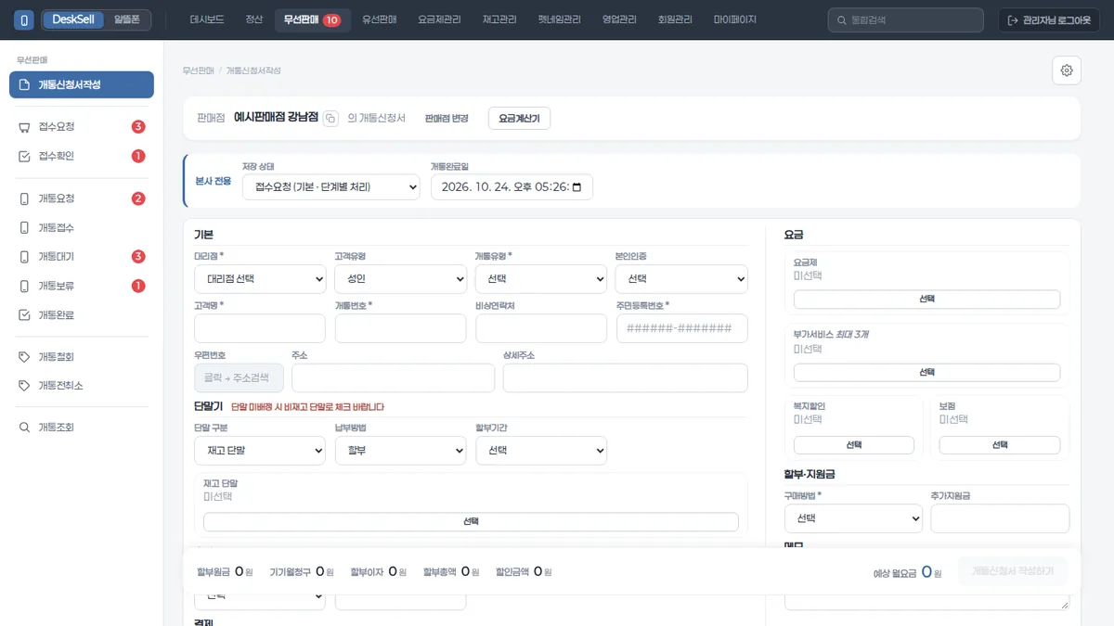Open the 구매방법 dropdown
1114x626 pixels.
click(853, 518)
